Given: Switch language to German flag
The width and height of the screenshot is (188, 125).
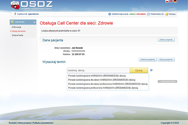Looking at the screenshot, I should tap(175, 1).
